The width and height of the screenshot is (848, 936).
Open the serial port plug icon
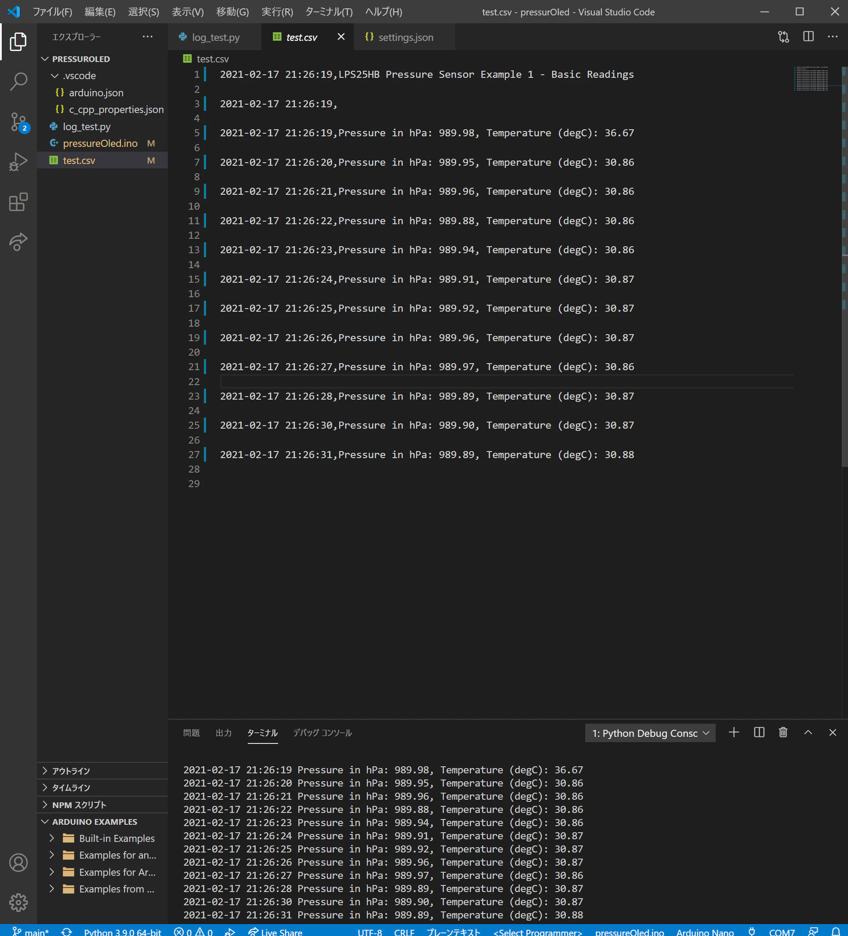pyautogui.click(x=751, y=931)
